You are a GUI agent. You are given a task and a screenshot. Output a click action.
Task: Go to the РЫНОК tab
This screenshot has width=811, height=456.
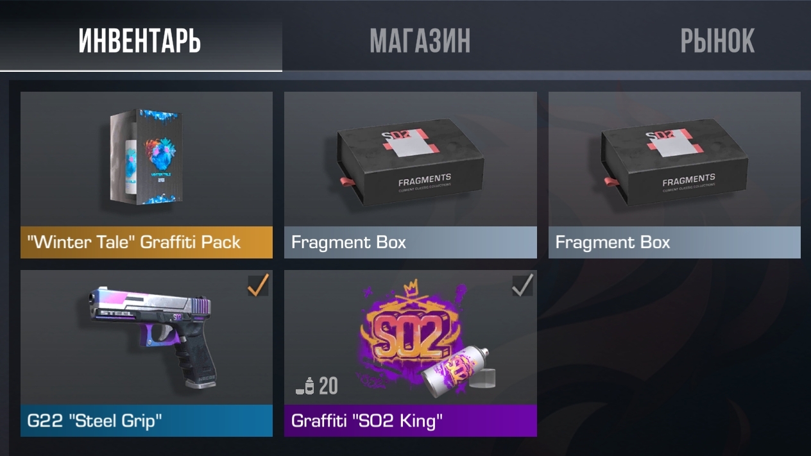tap(717, 41)
